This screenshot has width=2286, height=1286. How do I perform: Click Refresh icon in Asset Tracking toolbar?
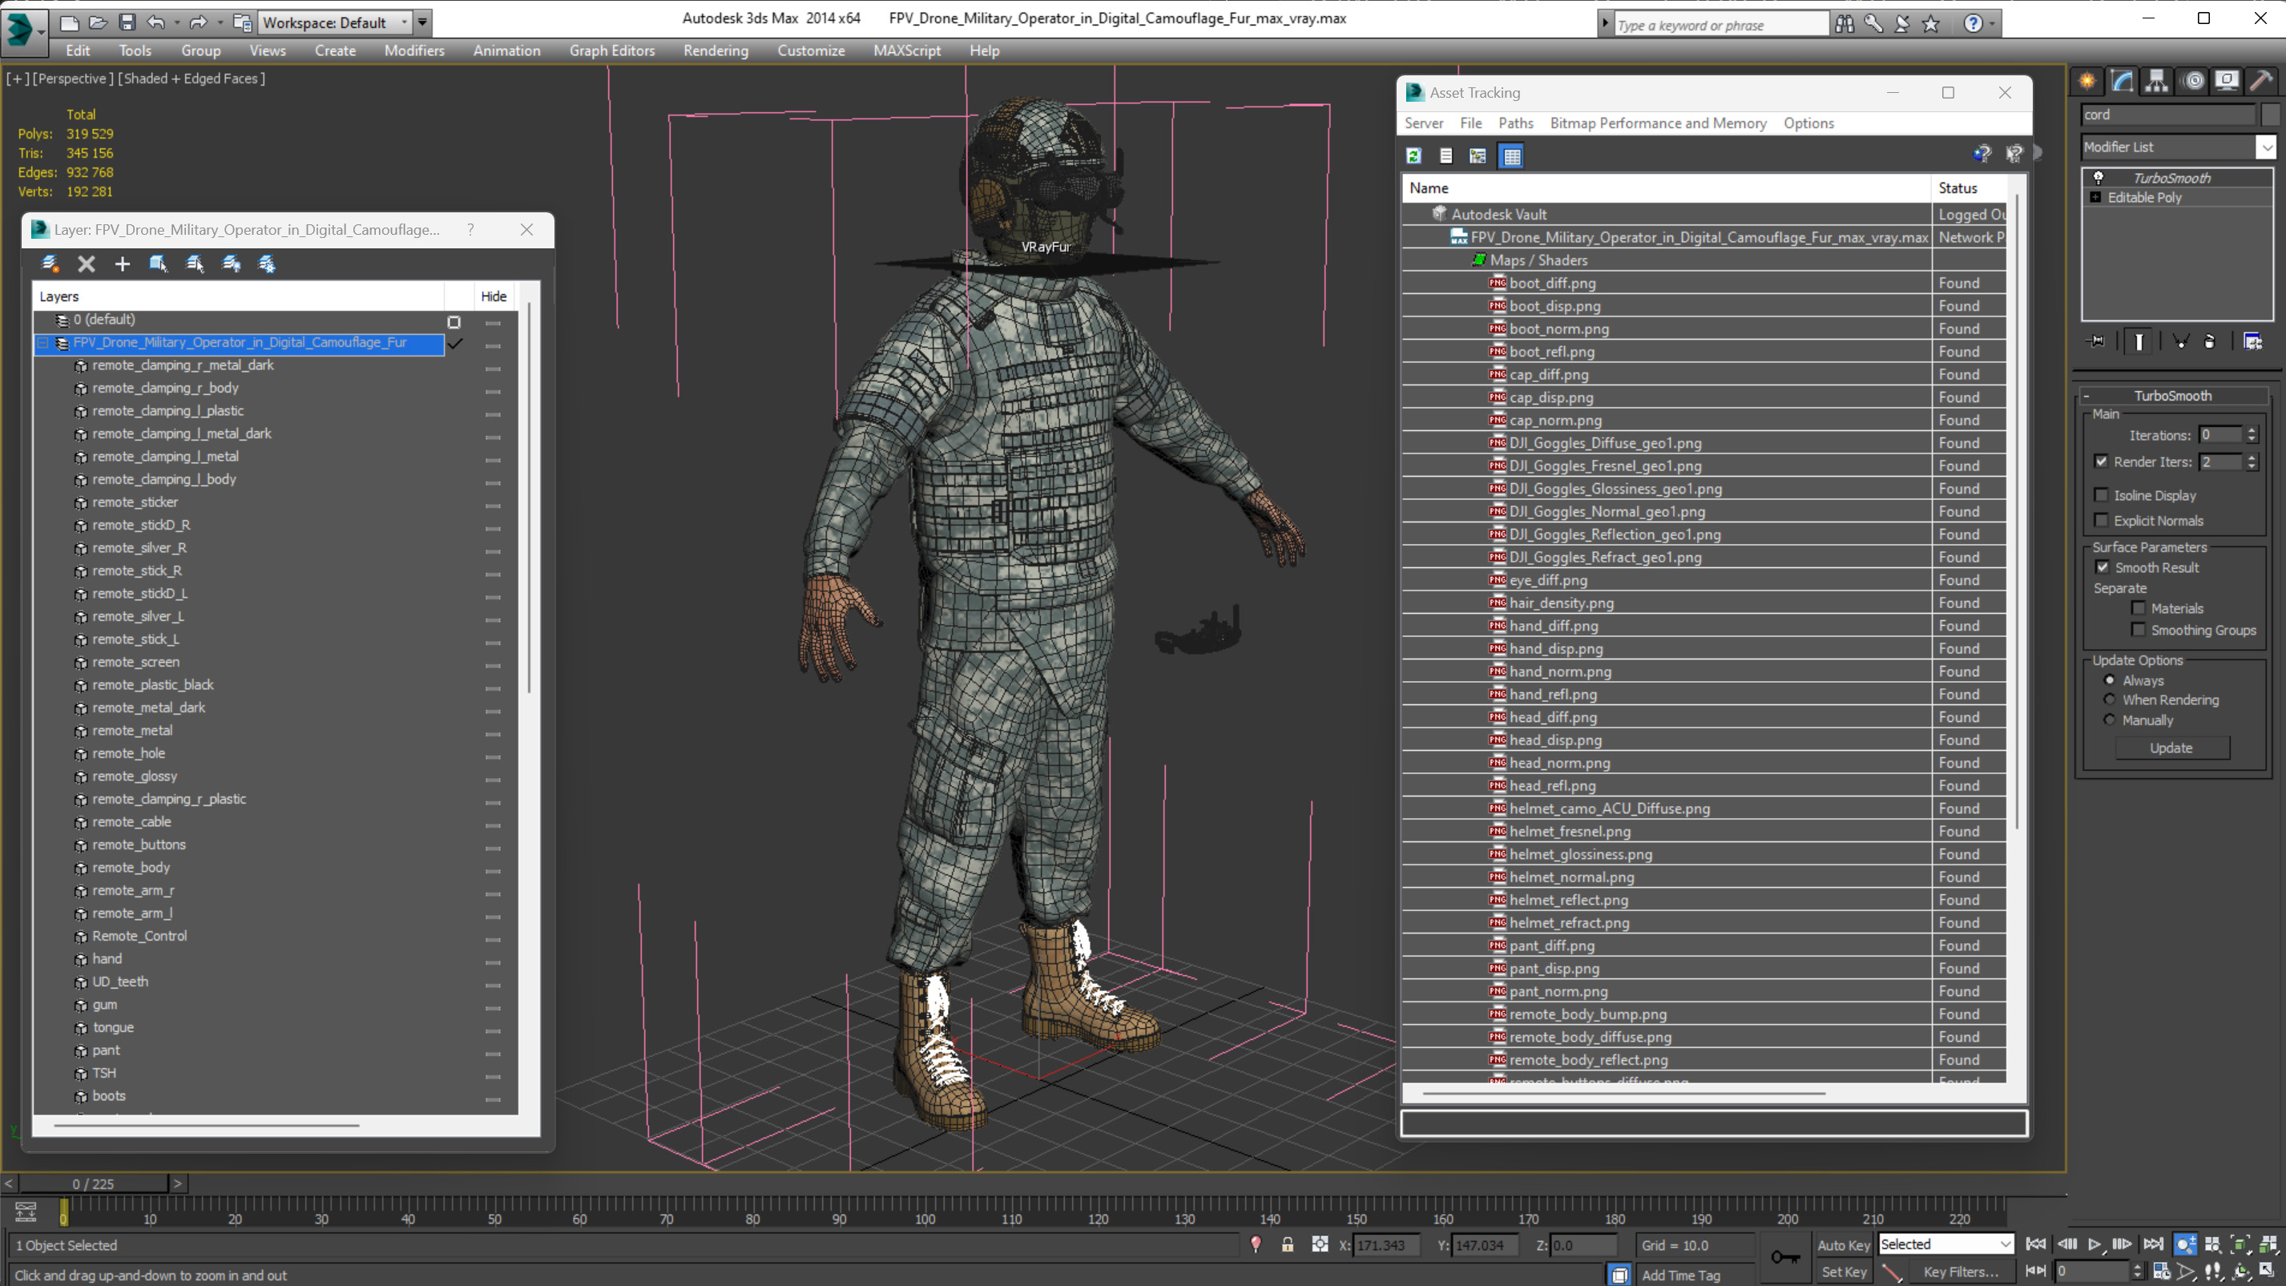(x=1414, y=156)
